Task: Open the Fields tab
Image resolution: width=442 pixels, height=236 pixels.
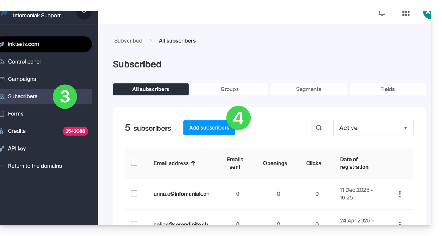Action: 388,89
